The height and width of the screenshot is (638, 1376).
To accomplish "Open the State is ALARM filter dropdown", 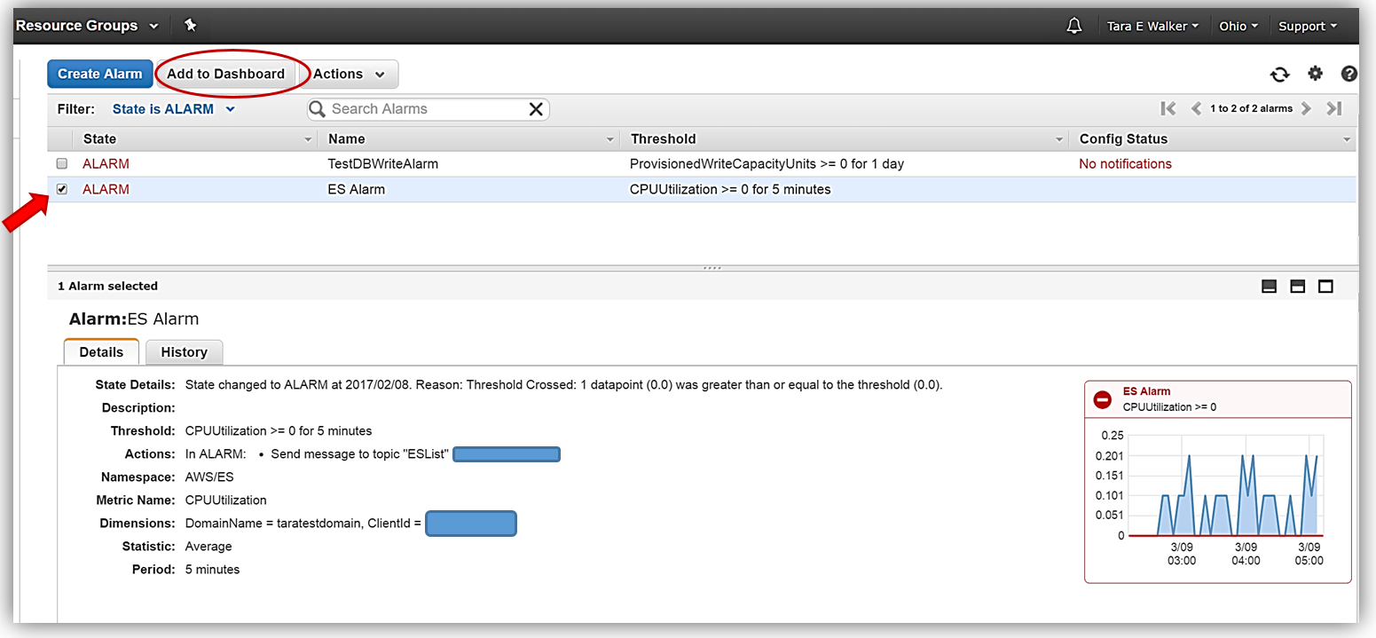I will [173, 109].
